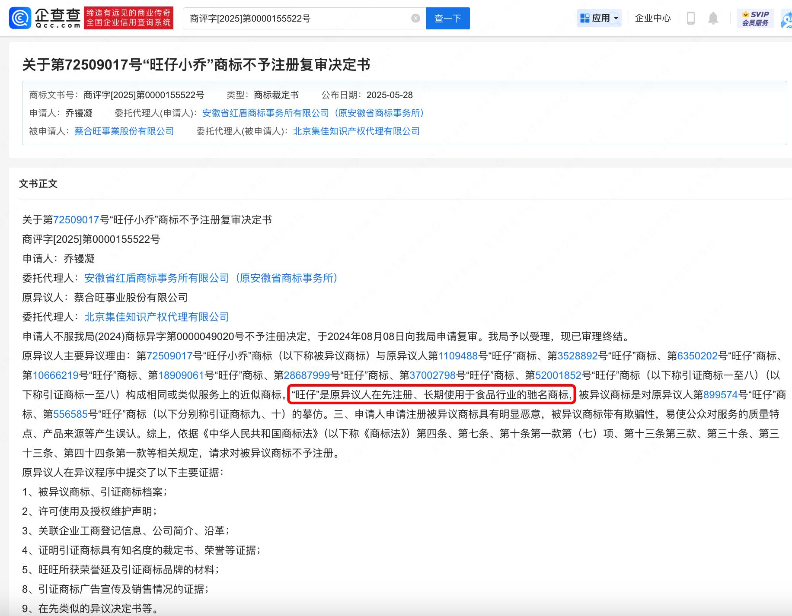Open trademark number 3528892 link
The width and height of the screenshot is (792, 616).
coord(578,356)
